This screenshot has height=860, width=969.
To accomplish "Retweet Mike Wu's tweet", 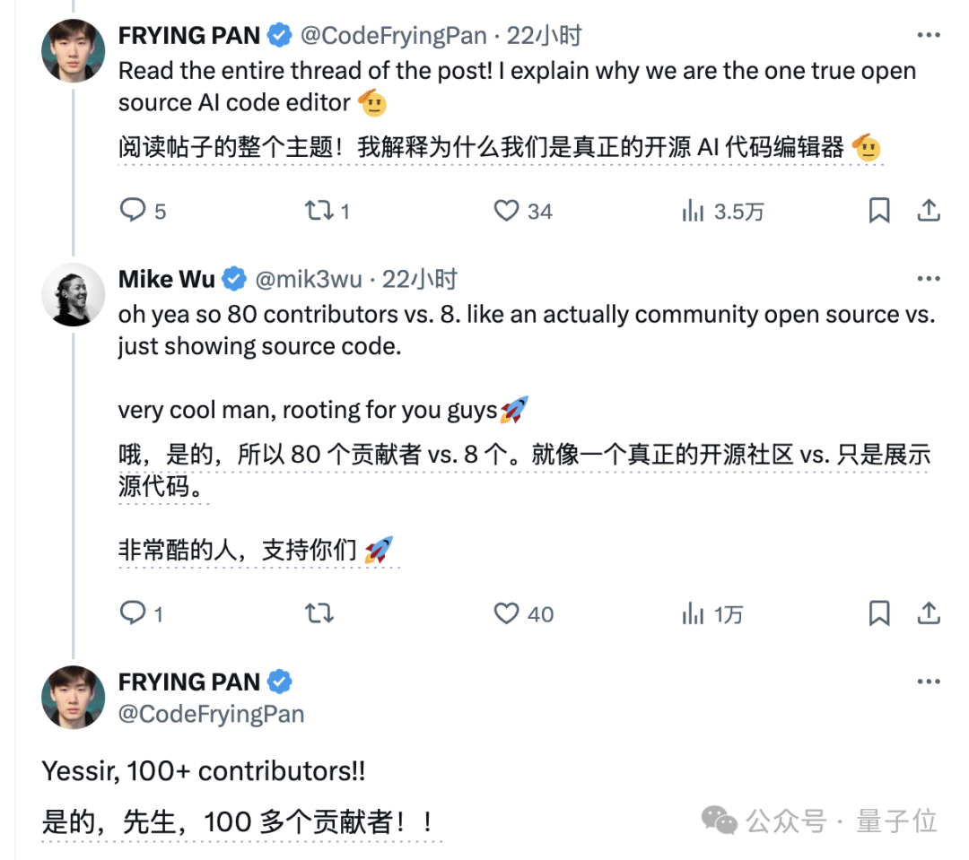I will (319, 612).
